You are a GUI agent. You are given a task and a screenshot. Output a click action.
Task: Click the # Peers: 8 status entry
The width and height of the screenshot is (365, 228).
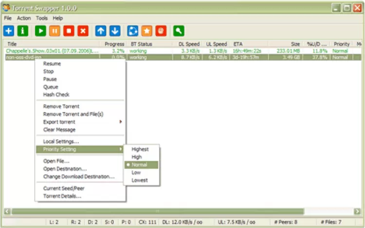pyautogui.click(x=286, y=222)
